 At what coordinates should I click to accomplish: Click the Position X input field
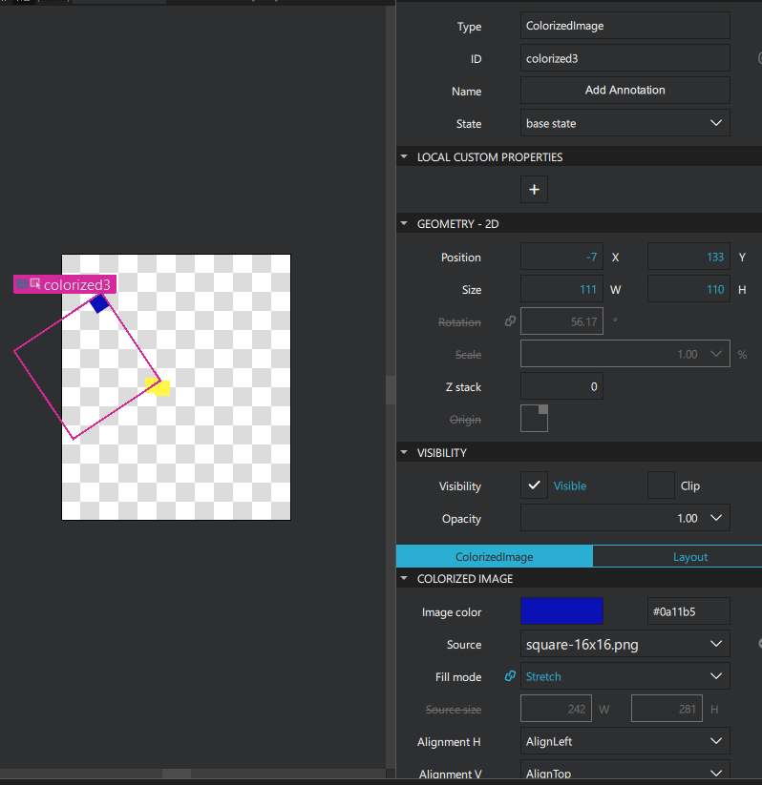tap(561, 258)
